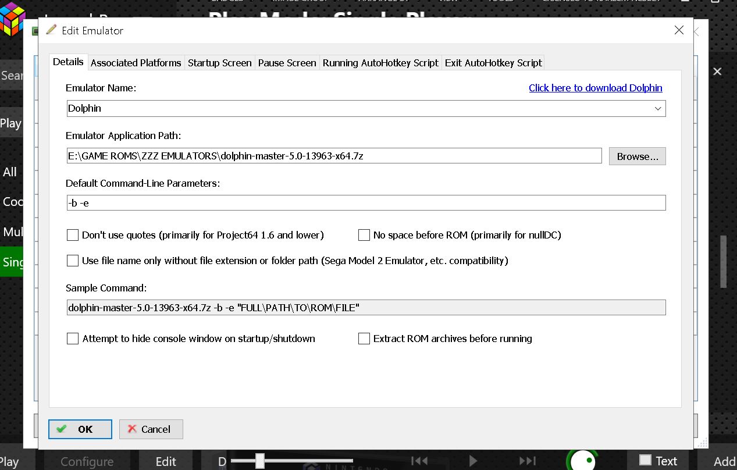Click the download Dolphin link

click(596, 88)
